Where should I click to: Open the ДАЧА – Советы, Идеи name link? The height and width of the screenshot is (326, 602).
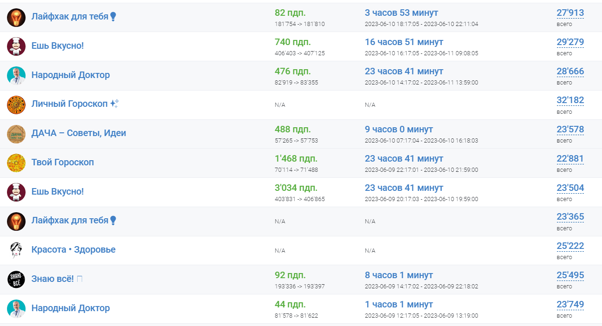[x=79, y=133]
